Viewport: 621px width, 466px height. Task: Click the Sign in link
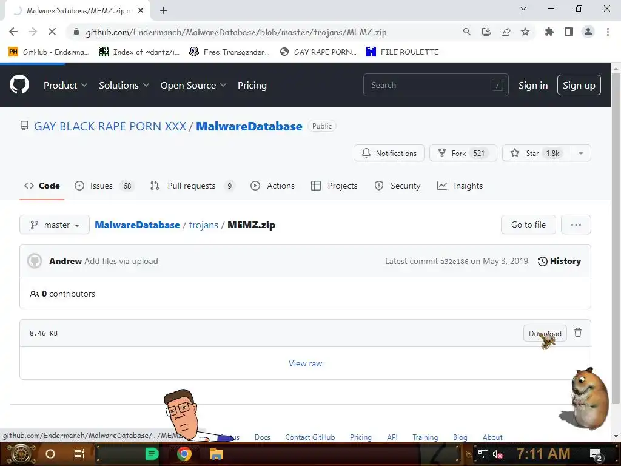(x=533, y=85)
